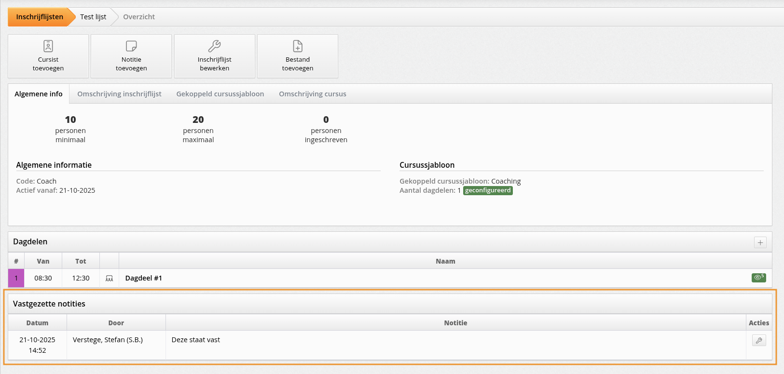Click the Bestand toevoegen file icon

pyautogui.click(x=298, y=46)
